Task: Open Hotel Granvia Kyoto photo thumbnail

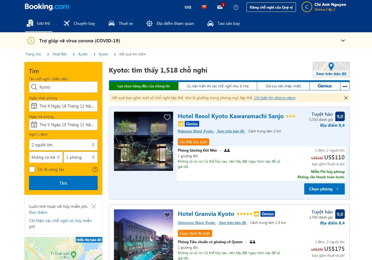Action: (144, 235)
